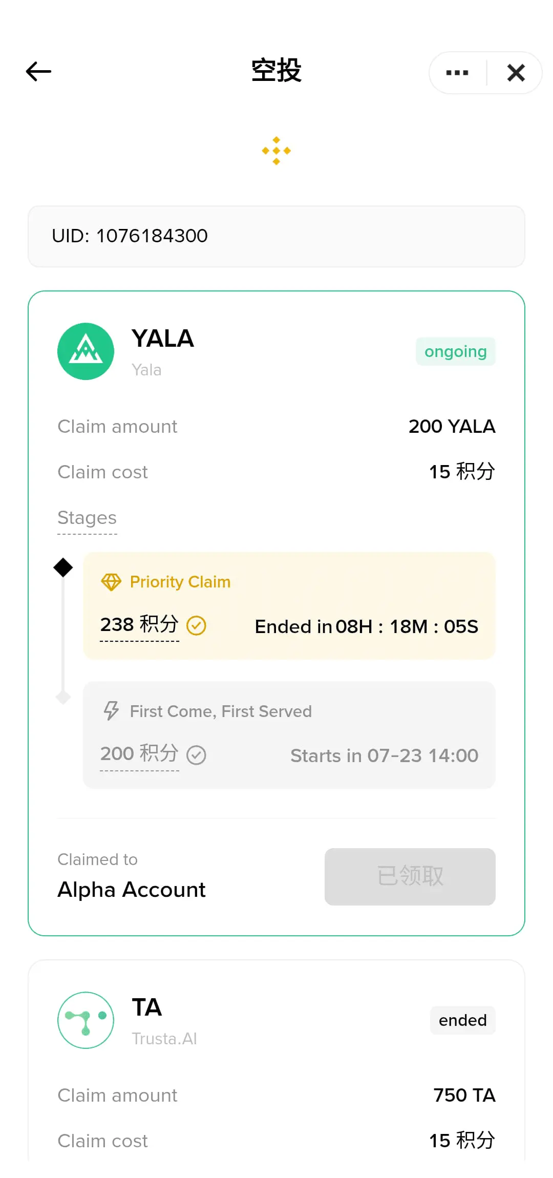The width and height of the screenshot is (553, 1178).
Task: Click the gray diamond second stage marker
Action: coord(63,697)
